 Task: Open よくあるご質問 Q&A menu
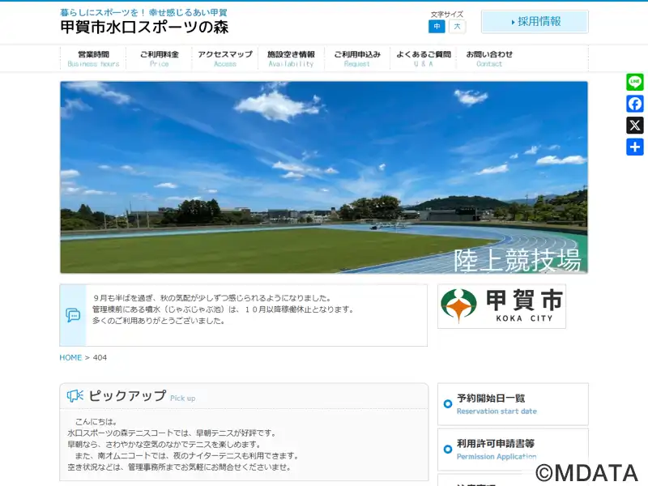(423, 58)
